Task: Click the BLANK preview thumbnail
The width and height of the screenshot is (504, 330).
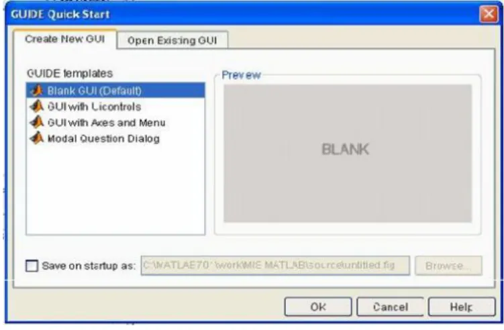Action: 348,154
